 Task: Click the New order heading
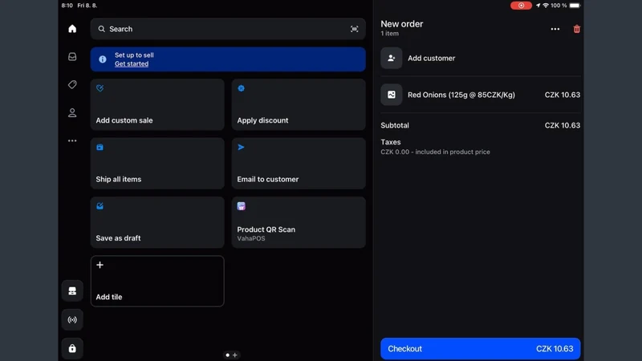[402, 24]
